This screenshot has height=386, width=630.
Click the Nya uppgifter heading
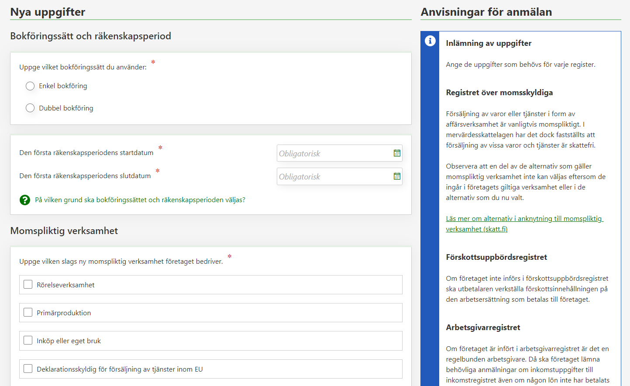(x=48, y=12)
